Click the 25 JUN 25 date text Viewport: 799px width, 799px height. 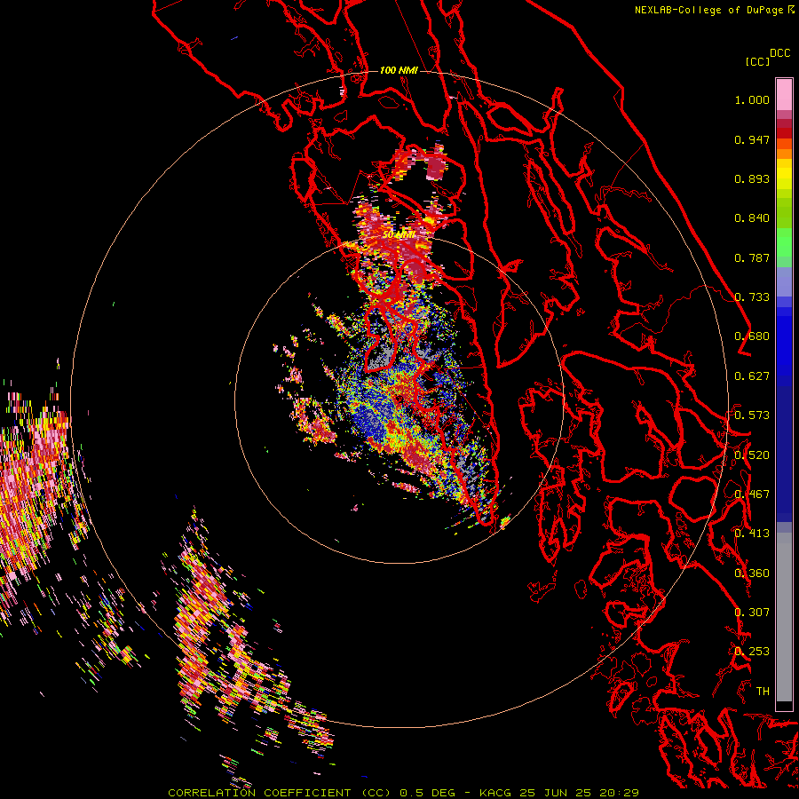[556, 793]
